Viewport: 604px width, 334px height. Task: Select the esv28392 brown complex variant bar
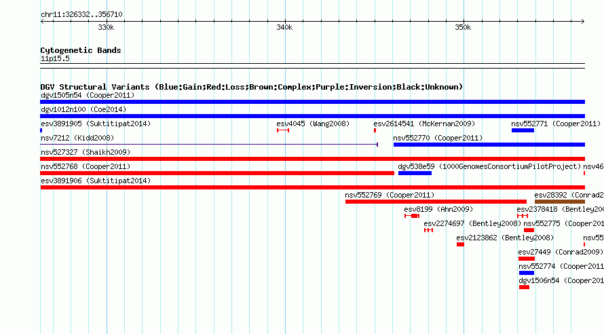pyautogui.click(x=560, y=202)
